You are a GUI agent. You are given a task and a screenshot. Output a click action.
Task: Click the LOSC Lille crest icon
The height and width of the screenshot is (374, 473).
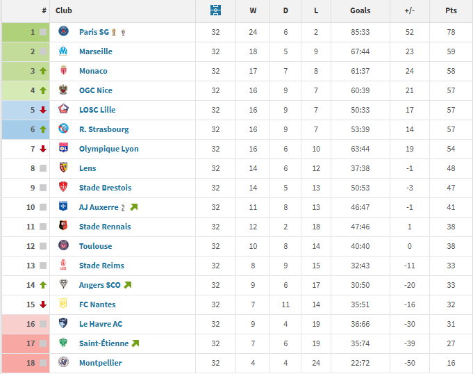(x=64, y=110)
